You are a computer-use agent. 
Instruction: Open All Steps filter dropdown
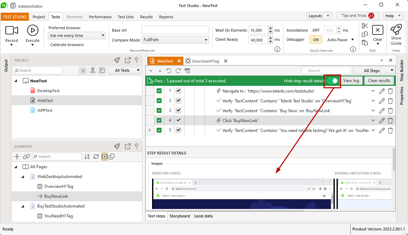tap(374, 71)
